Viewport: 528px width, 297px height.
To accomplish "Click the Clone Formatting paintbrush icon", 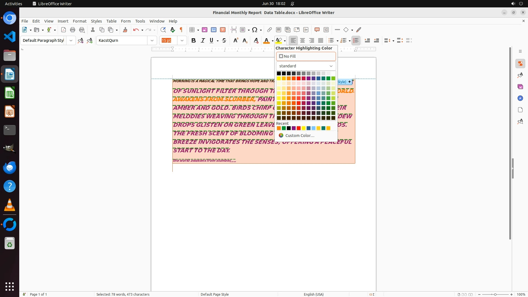I will (x=125, y=30).
